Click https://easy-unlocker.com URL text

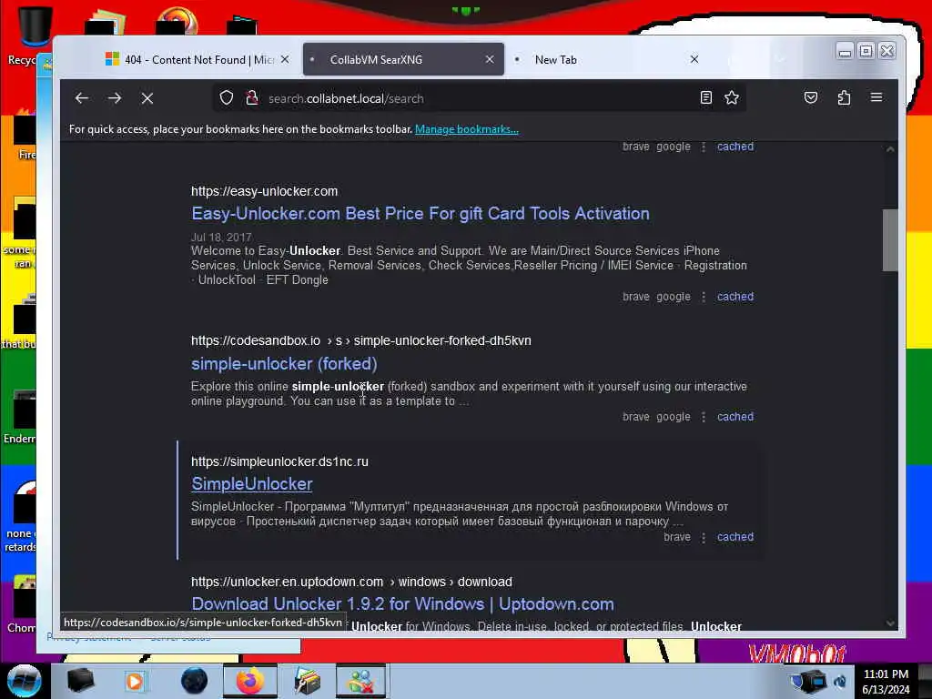coord(265,191)
